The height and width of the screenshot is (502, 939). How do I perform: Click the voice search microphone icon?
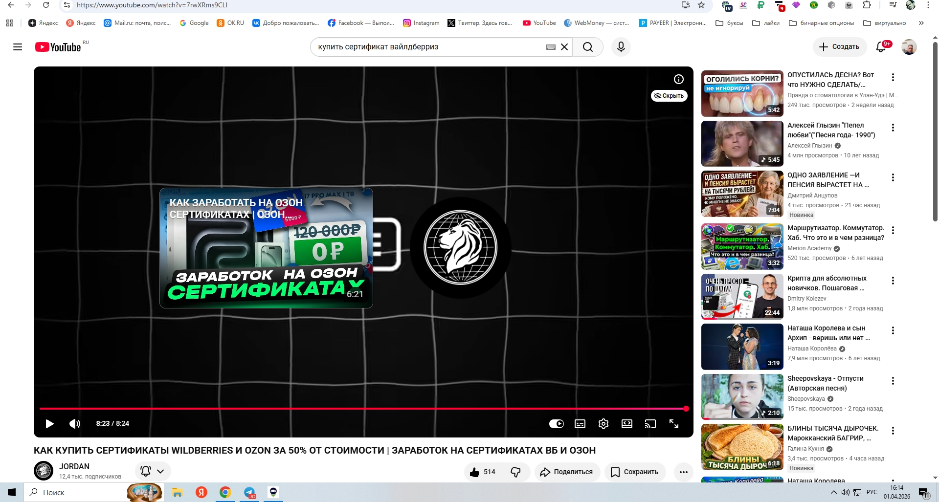621,47
